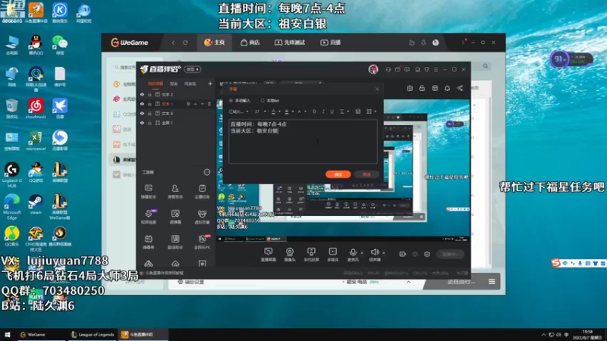Select the 本地txt radio option
This screenshot has width=607, height=341.
(263, 101)
